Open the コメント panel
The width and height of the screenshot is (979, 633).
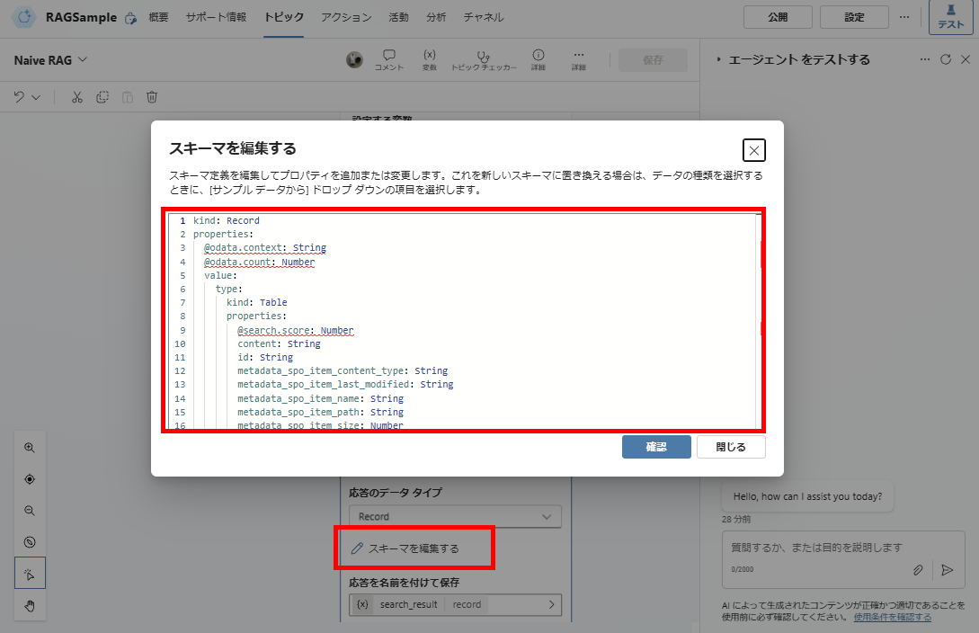point(388,59)
